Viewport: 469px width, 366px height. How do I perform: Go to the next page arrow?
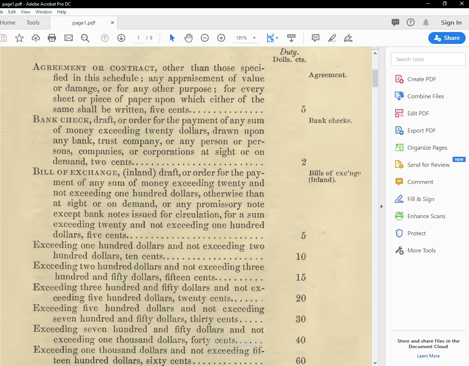pyautogui.click(x=121, y=38)
